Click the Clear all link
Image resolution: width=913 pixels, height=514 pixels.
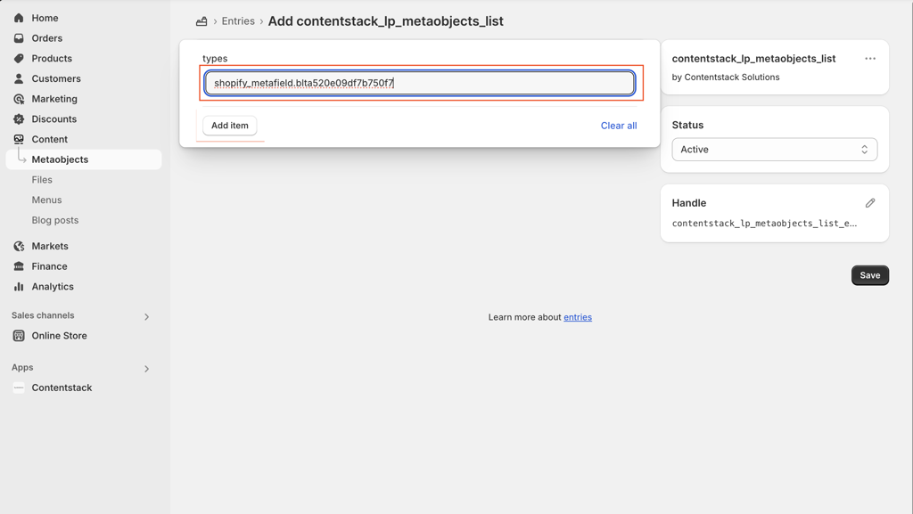[619, 126]
